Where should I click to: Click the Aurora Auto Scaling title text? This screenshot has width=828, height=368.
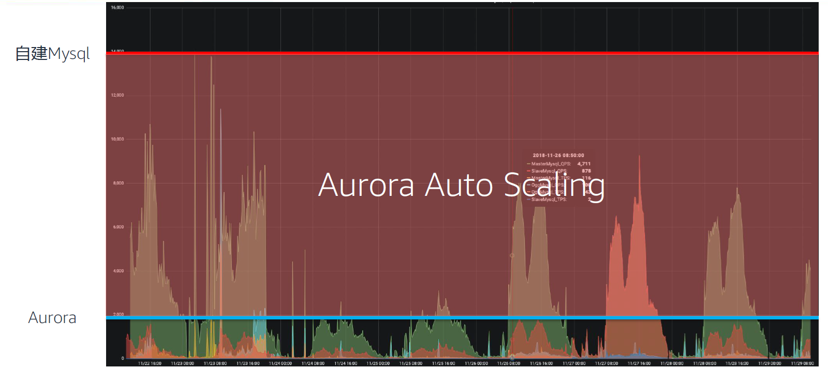pyautogui.click(x=461, y=185)
